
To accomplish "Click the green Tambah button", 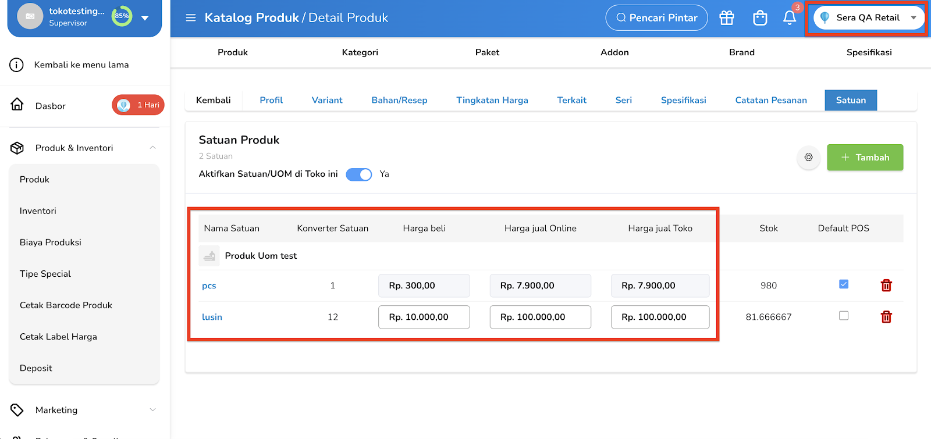I will (x=865, y=158).
